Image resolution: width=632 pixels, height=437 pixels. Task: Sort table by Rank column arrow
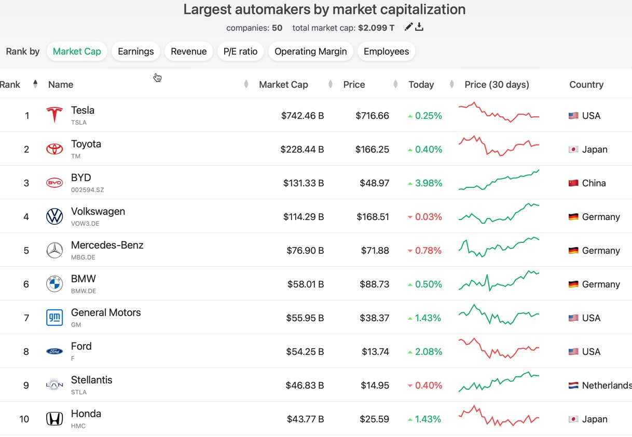coord(35,84)
